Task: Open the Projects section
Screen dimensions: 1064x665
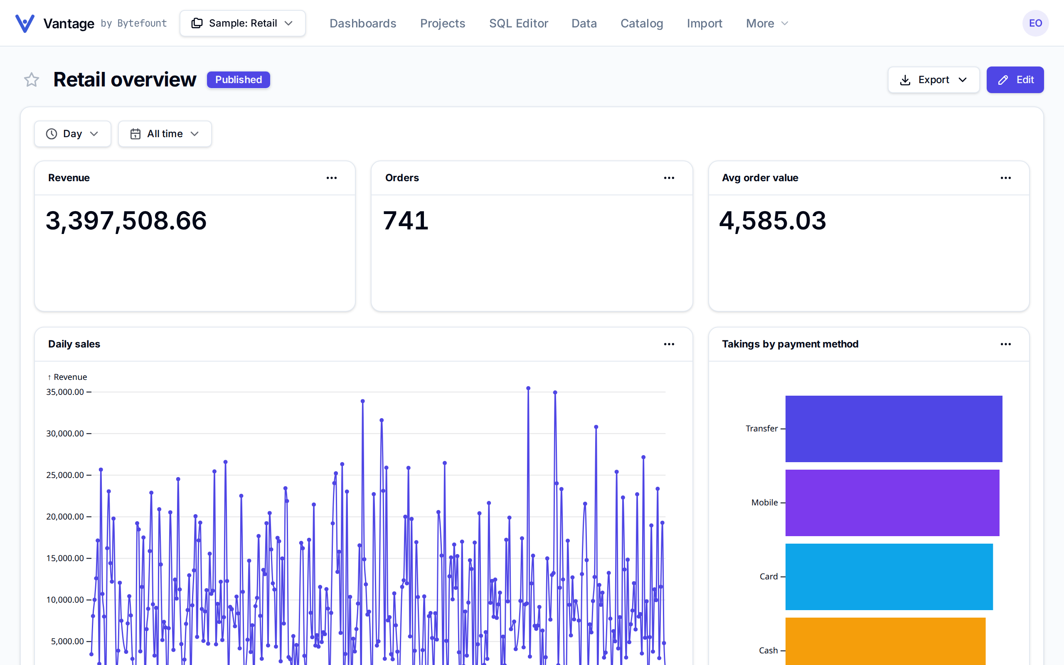Action: point(442,23)
